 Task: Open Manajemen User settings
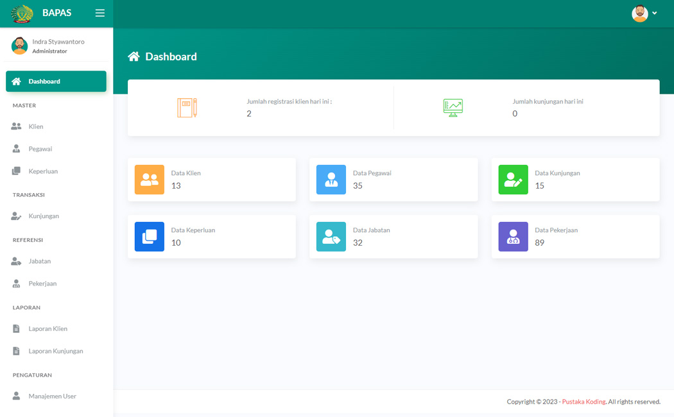(52, 396)
